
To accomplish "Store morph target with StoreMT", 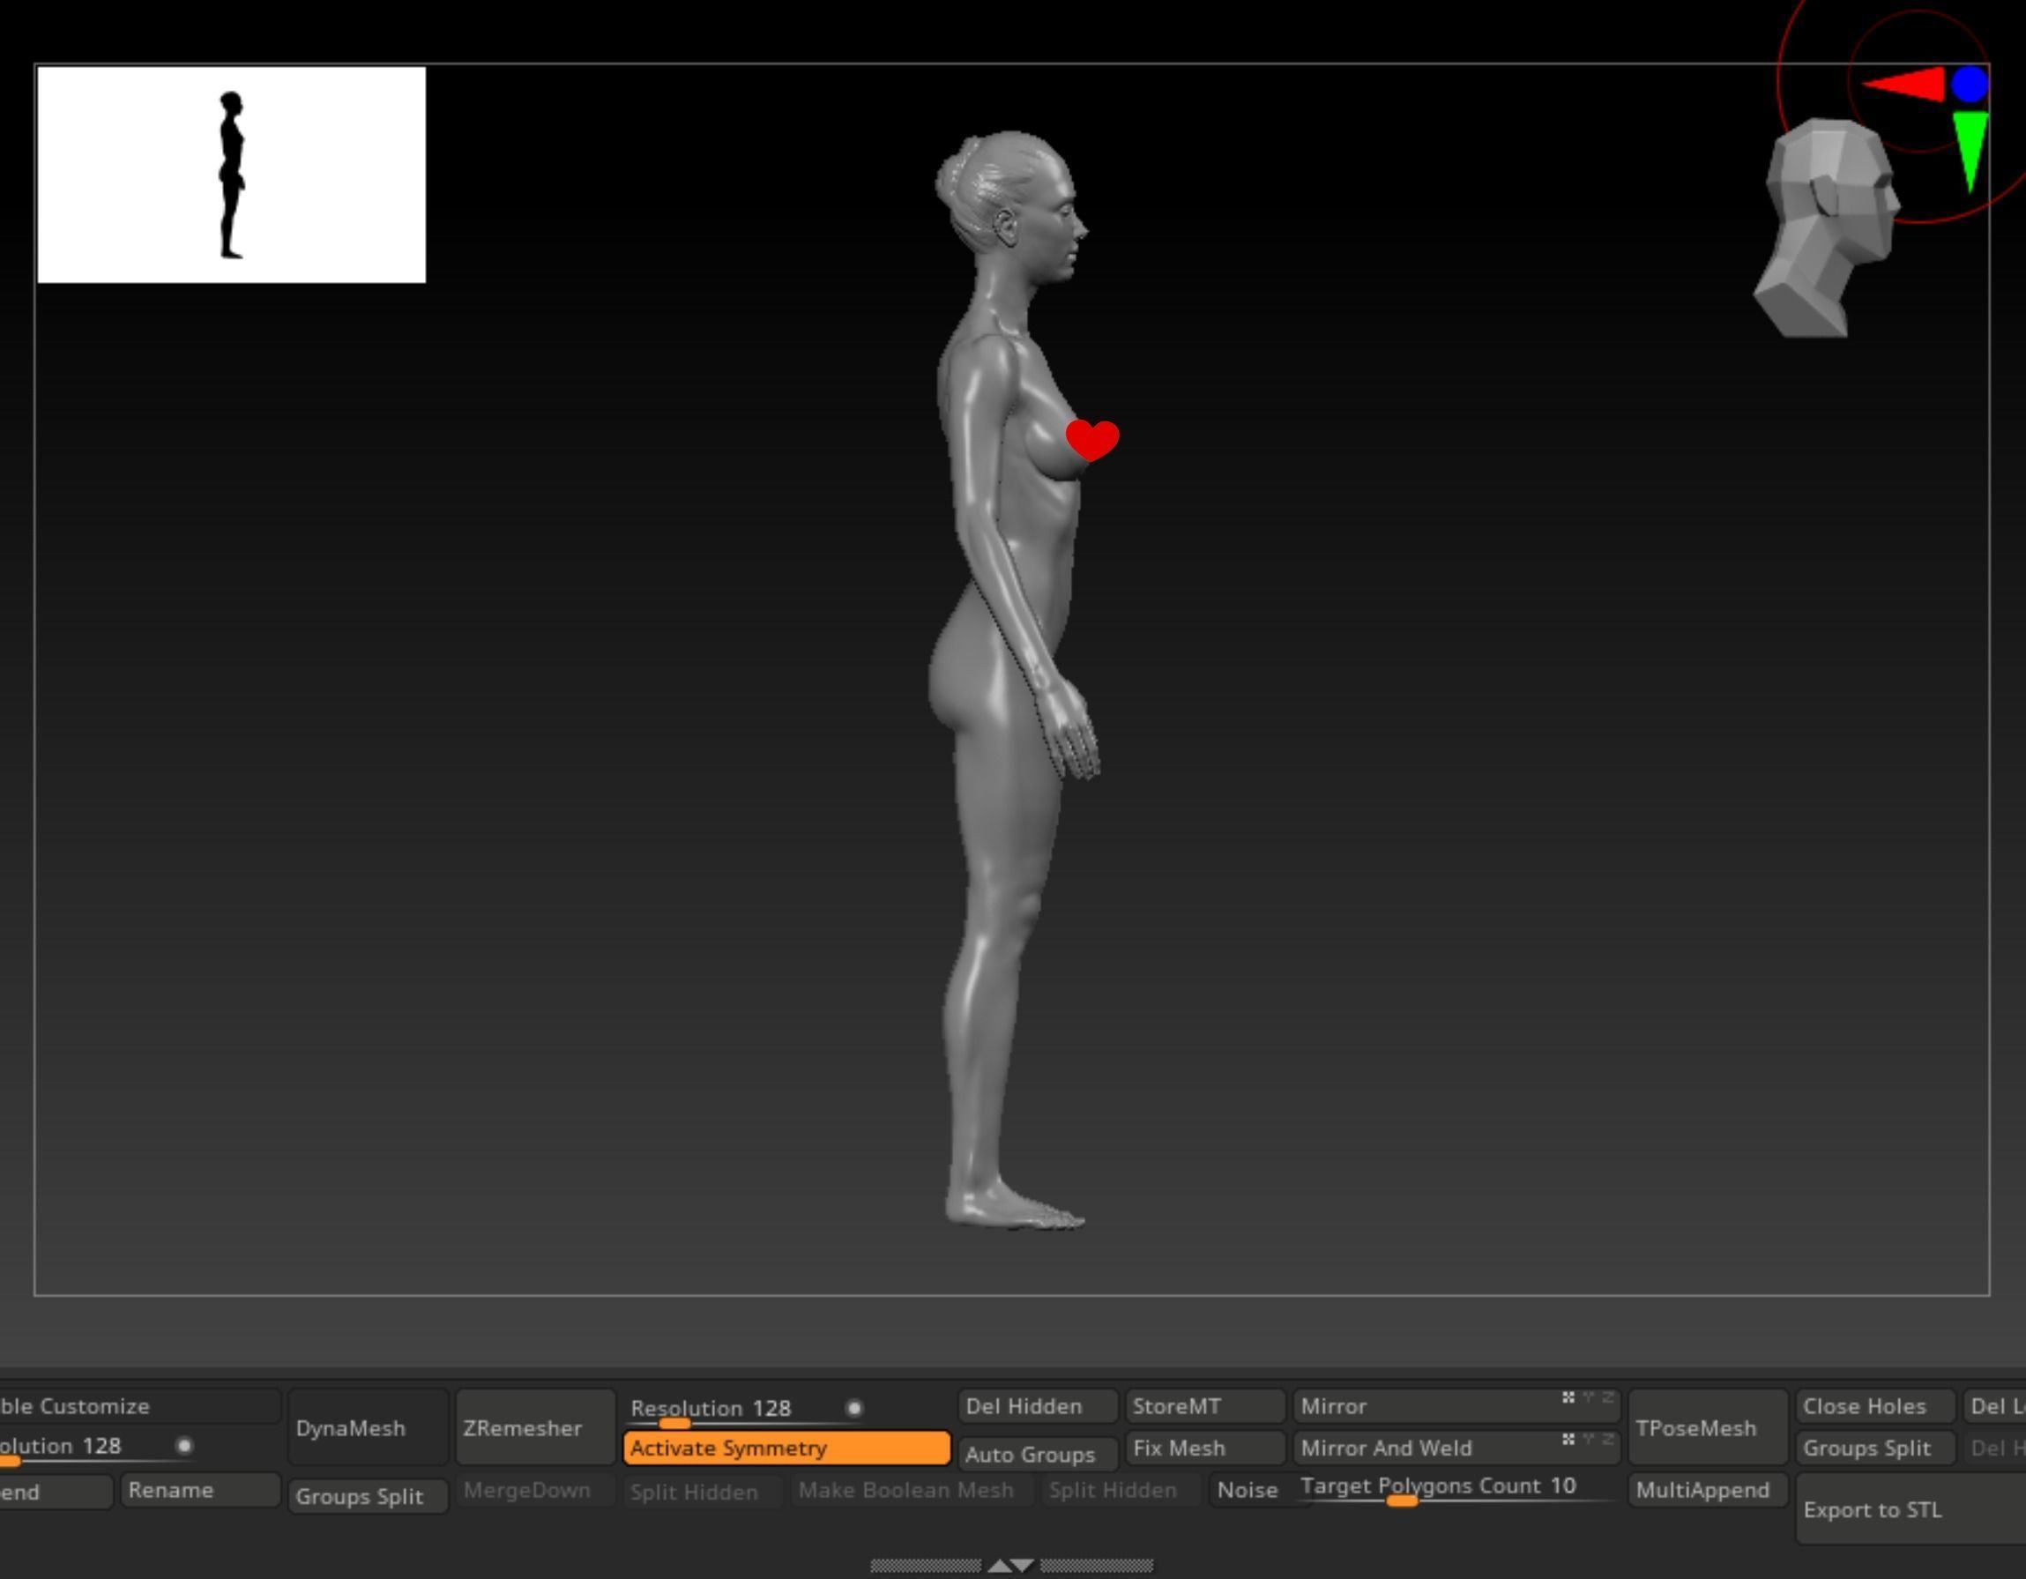I will (x=1205, y=1406).
